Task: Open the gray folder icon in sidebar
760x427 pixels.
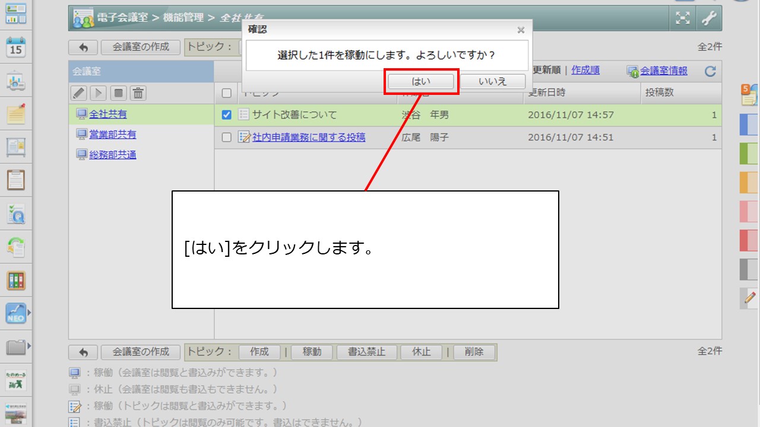Action: (x=16, y=346)
